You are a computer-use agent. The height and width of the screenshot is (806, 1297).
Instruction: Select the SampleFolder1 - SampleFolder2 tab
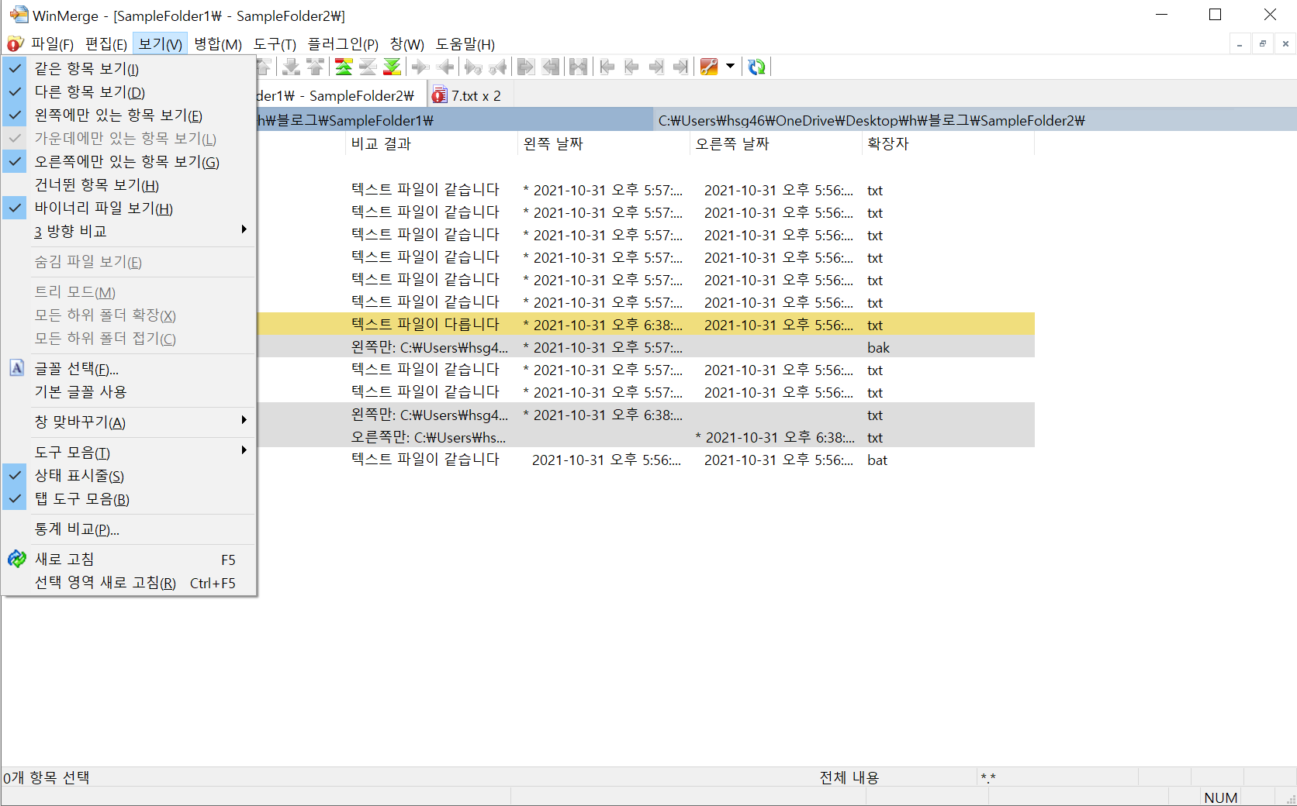pos(340,95)
